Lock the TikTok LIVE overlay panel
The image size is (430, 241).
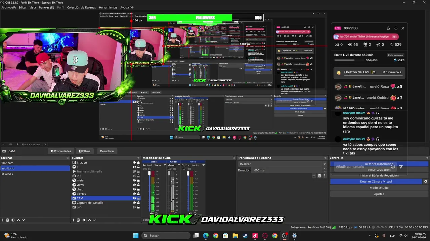click(388, 28)
